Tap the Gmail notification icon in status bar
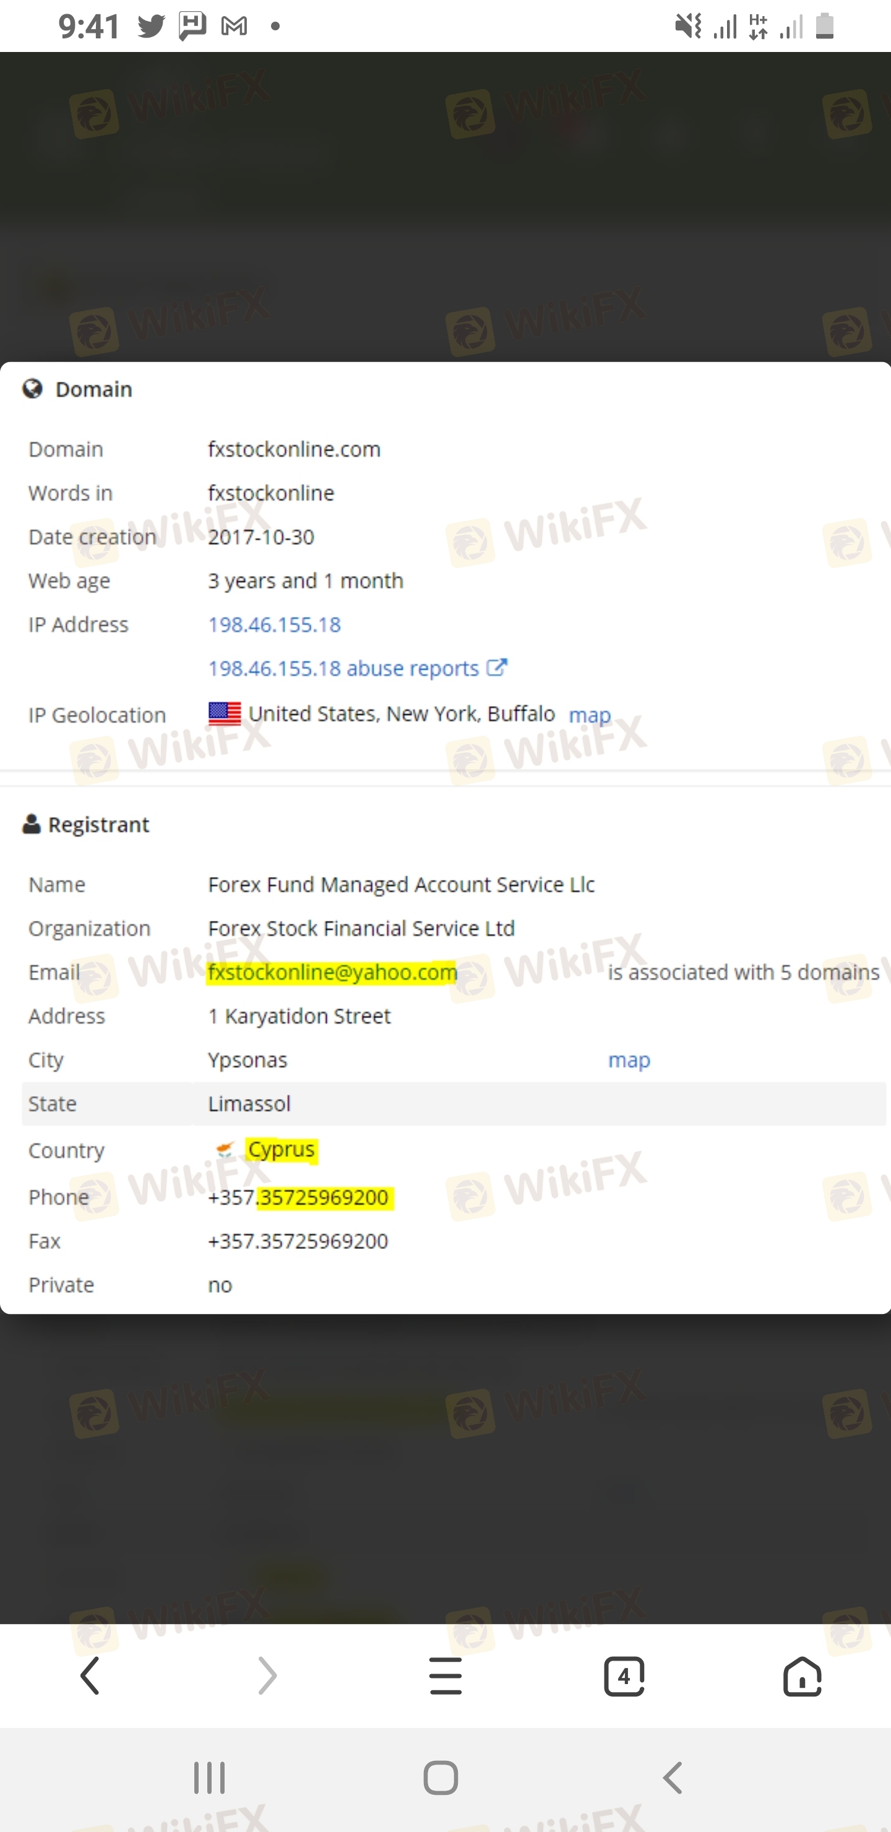891x1832 pixels. tap(234, 27)
